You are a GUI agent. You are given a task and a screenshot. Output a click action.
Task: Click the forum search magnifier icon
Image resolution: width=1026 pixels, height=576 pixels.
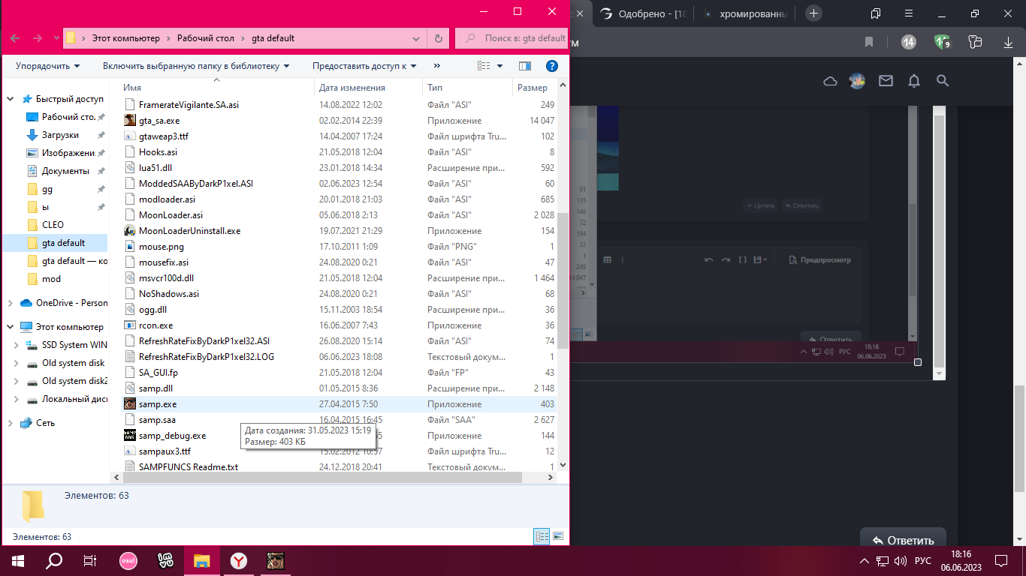pos(943,81)
